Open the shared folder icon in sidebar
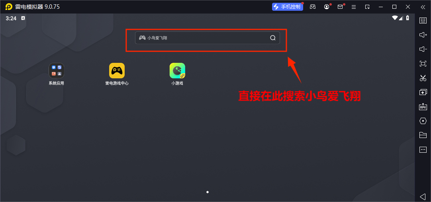431x202 pixels. point(423,135)
